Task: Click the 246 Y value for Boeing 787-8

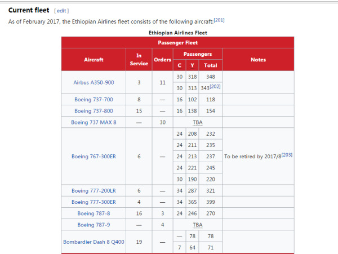Action: (x=192, y=213)
